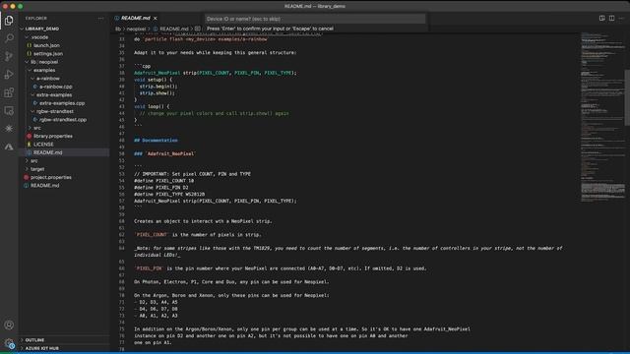Click the '#define PIXEL_COUNT 10' line
The image size is (630, 354).
pyautogui.click(x=164, y=181)
